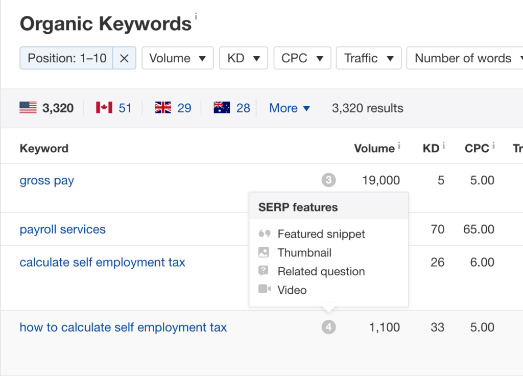Viewport: 523px width, 376px height.
Task: Click the KD column info icon
Action: point(444,146)
